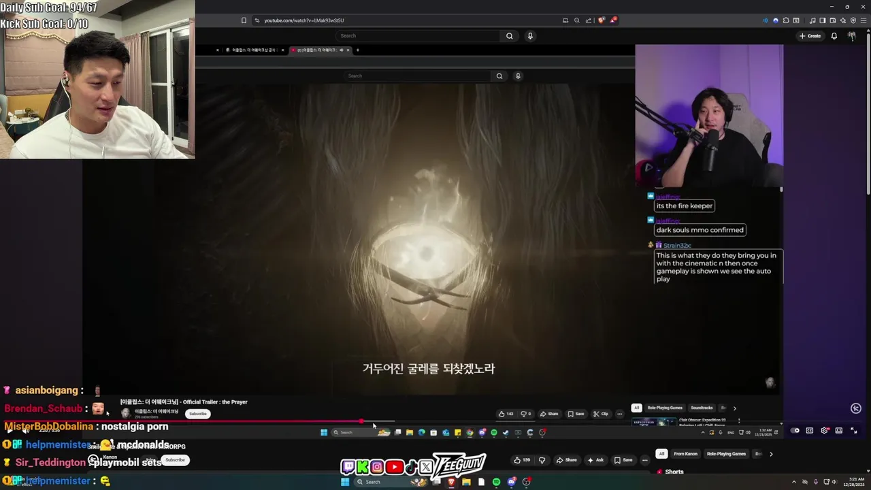Click the inner voice search microphone

pos(518,76)
